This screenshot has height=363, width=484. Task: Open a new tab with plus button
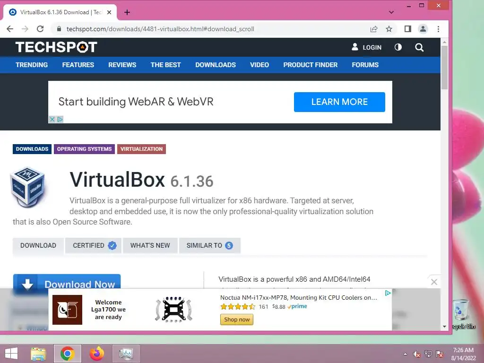127,12
